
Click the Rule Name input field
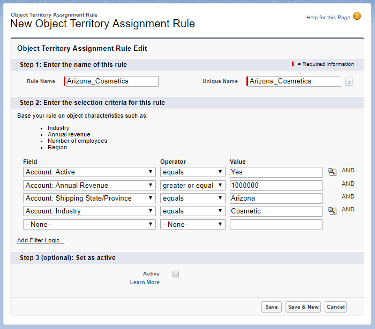pos(112,81)
